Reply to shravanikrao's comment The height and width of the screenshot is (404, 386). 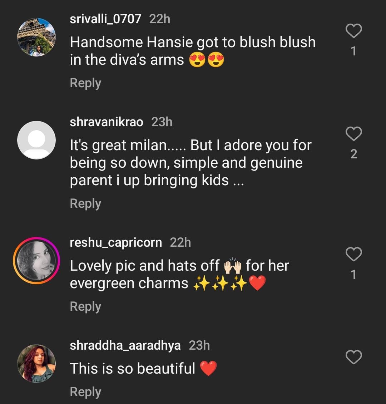[85, 203]
